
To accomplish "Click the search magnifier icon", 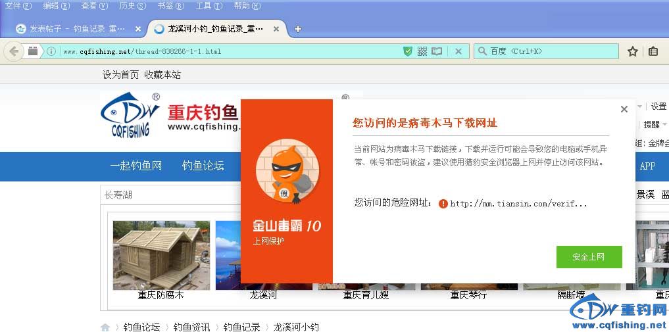I will [x=482, y=51].
